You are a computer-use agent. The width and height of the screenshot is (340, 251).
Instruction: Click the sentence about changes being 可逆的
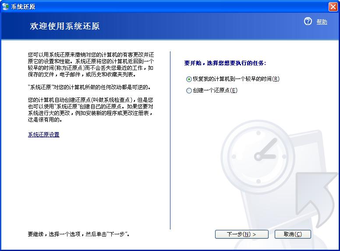(89, 87)
